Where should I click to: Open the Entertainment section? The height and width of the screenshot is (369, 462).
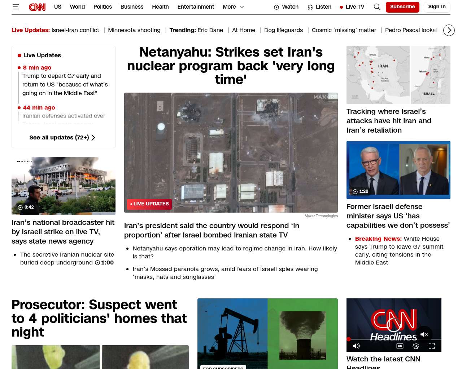coord(196,7)
